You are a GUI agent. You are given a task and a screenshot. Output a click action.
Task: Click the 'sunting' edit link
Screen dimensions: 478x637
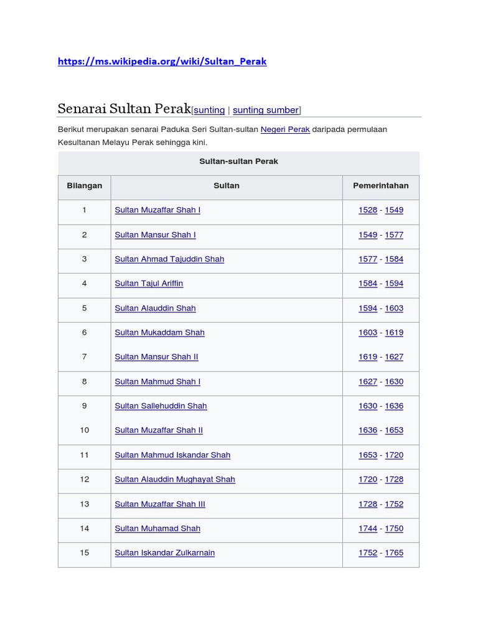point(209,110)
